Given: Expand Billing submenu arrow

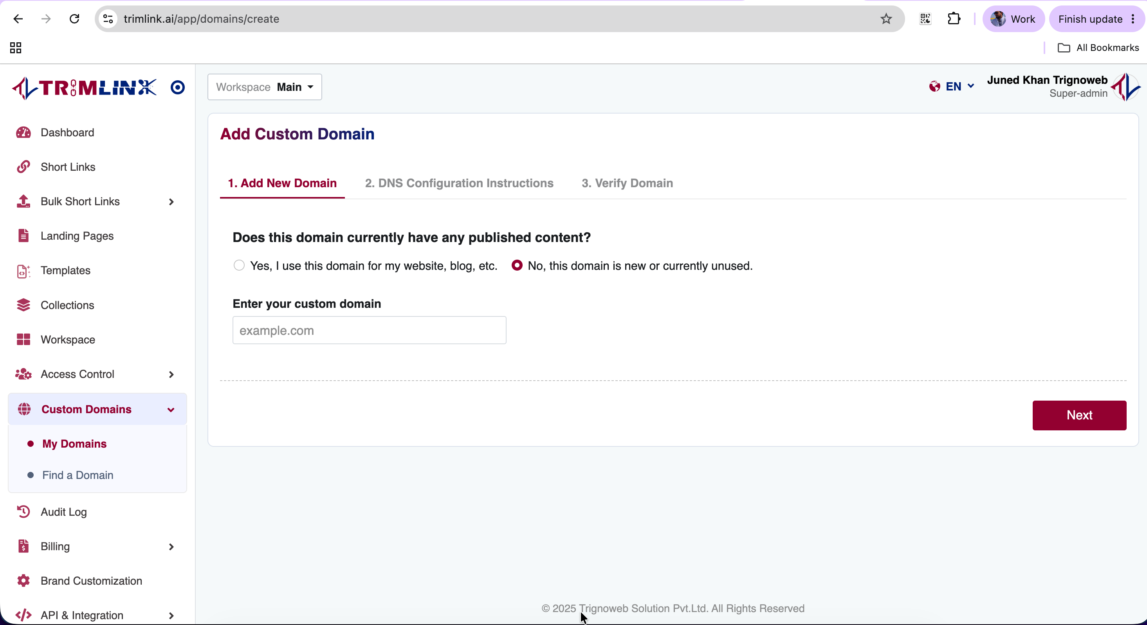Looking at the screenshot, I should point(171,547).
